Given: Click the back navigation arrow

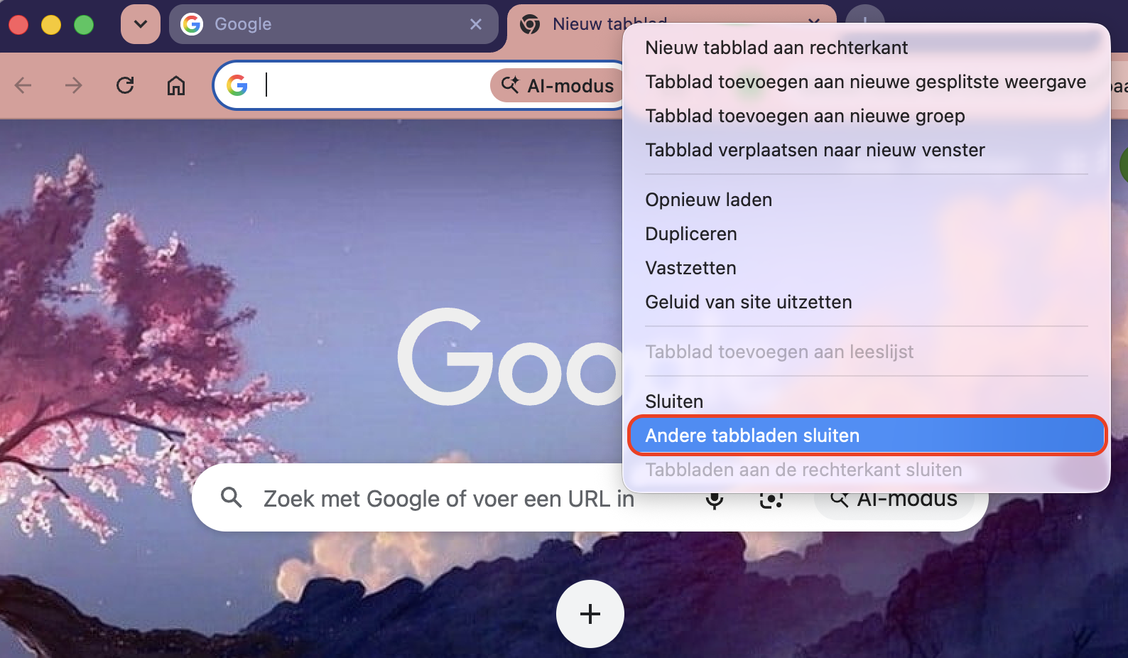Looking at the screenshot, I should point(23,85).
